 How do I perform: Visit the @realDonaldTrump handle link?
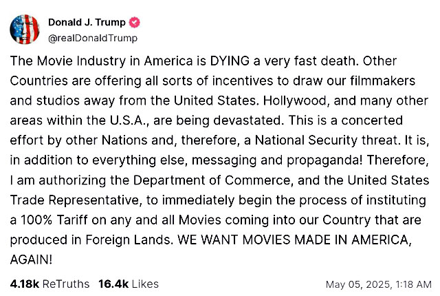(93, 38)
